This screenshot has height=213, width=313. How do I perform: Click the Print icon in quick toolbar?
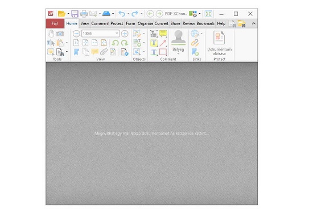tap(84, 14)
